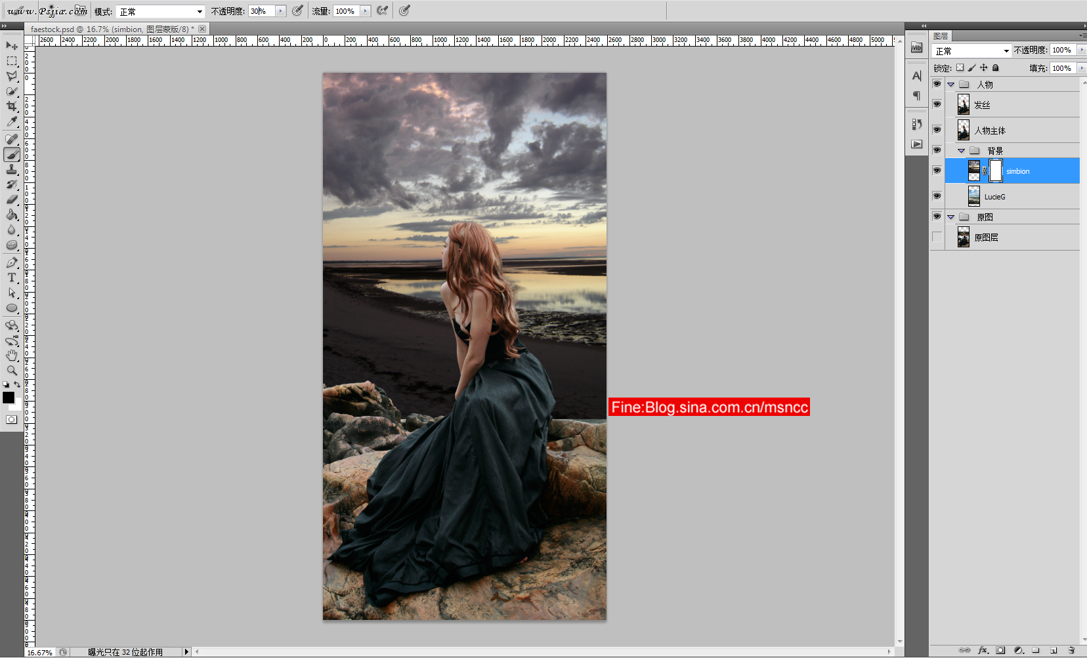Open the brush opacity slider arrow
Screen dimensions: 1087x658
click(x=281, y=11)
